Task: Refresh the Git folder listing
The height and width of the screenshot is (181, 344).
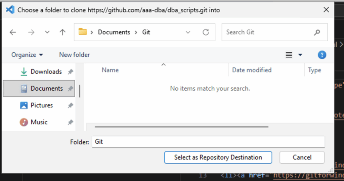Action: pos(206,32)
